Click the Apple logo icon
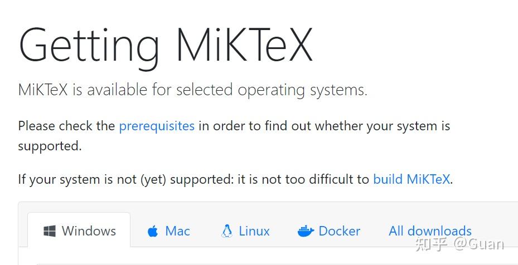Image resolution: width=518 pixels, height=265 pixels. pos(153,231)
